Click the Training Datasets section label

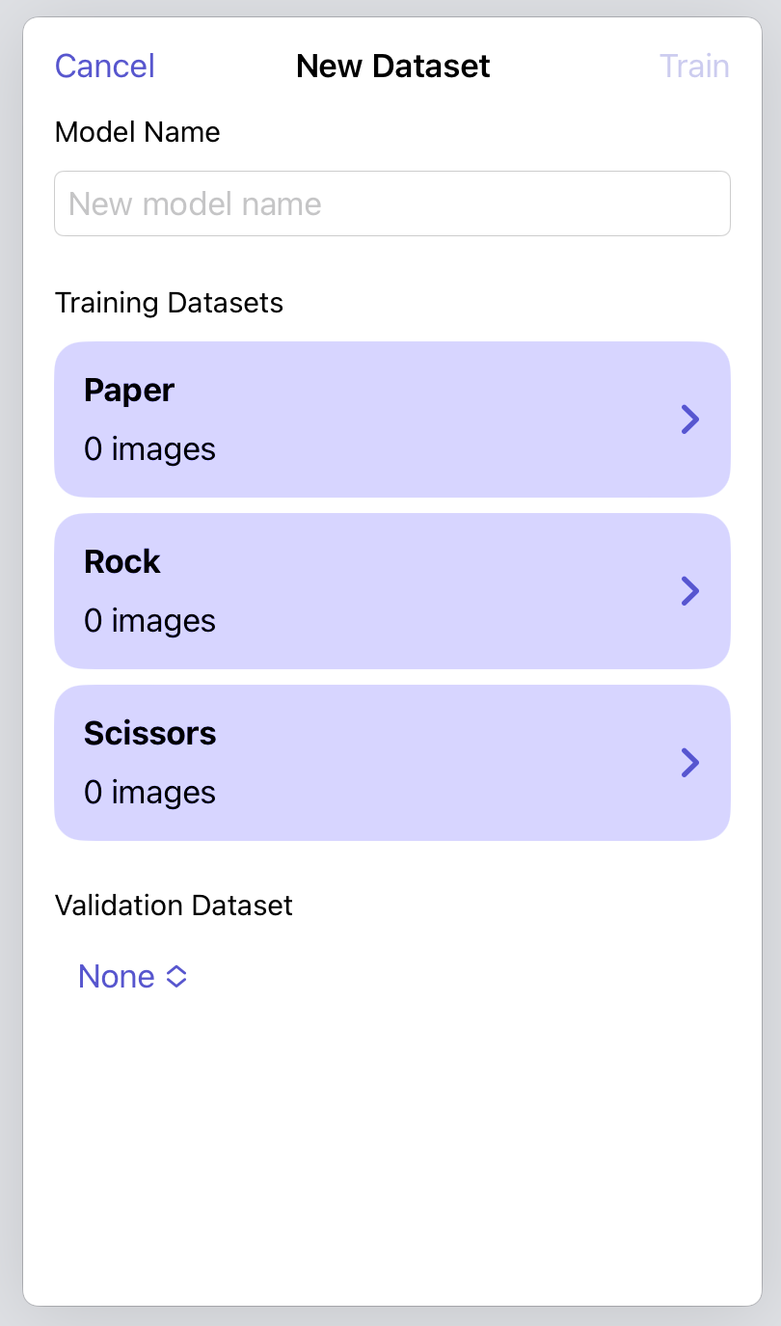pyautogui.click(x=169, y=303)
